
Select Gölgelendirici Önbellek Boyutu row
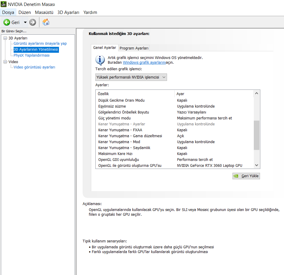point(174,112)
